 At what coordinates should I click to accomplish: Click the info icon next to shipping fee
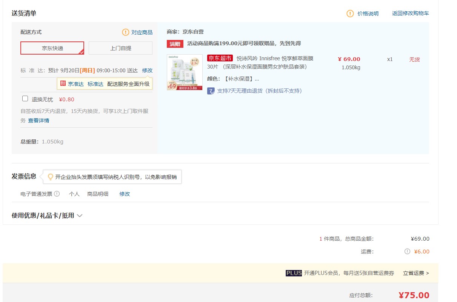point(407,252)
